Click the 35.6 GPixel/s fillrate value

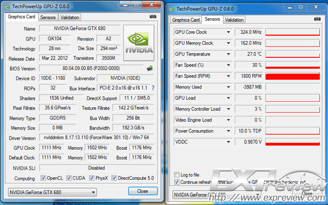click(57, 108)
